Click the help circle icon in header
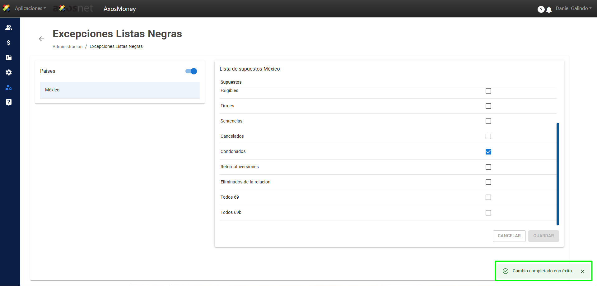The width and height of the screenshot is (597, 286). pos(541,9)
